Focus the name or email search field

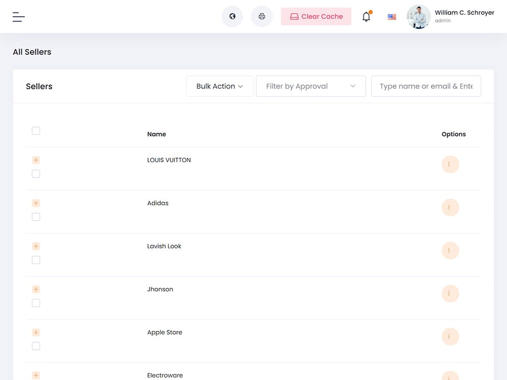[x=426, y=86]
